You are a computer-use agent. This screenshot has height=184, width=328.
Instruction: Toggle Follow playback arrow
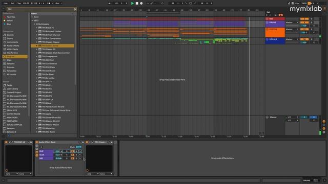pos(109,4)
